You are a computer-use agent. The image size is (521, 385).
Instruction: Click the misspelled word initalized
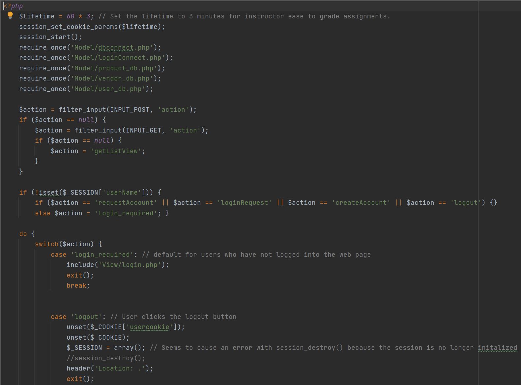(x=497, y=348)
